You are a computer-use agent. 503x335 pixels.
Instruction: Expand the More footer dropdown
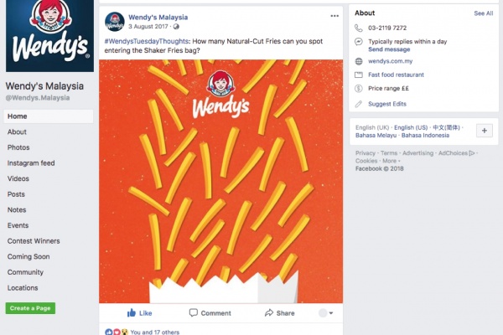(x=392, y=161)
